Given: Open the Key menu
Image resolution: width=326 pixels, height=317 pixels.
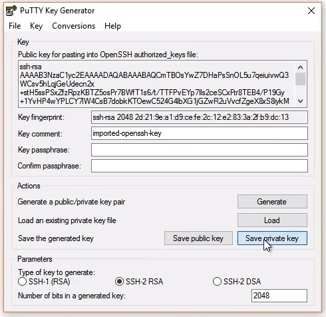Looking at the screenshot, I should pos(36,26).
